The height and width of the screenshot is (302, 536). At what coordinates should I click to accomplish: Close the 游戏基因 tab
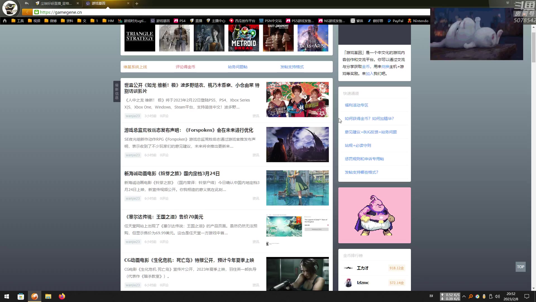(128, 3)
